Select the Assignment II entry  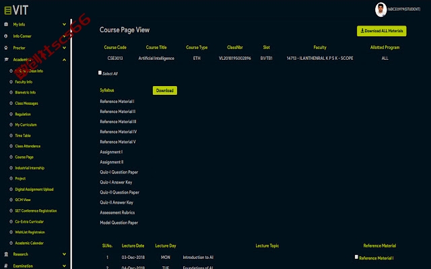point(112,162)
